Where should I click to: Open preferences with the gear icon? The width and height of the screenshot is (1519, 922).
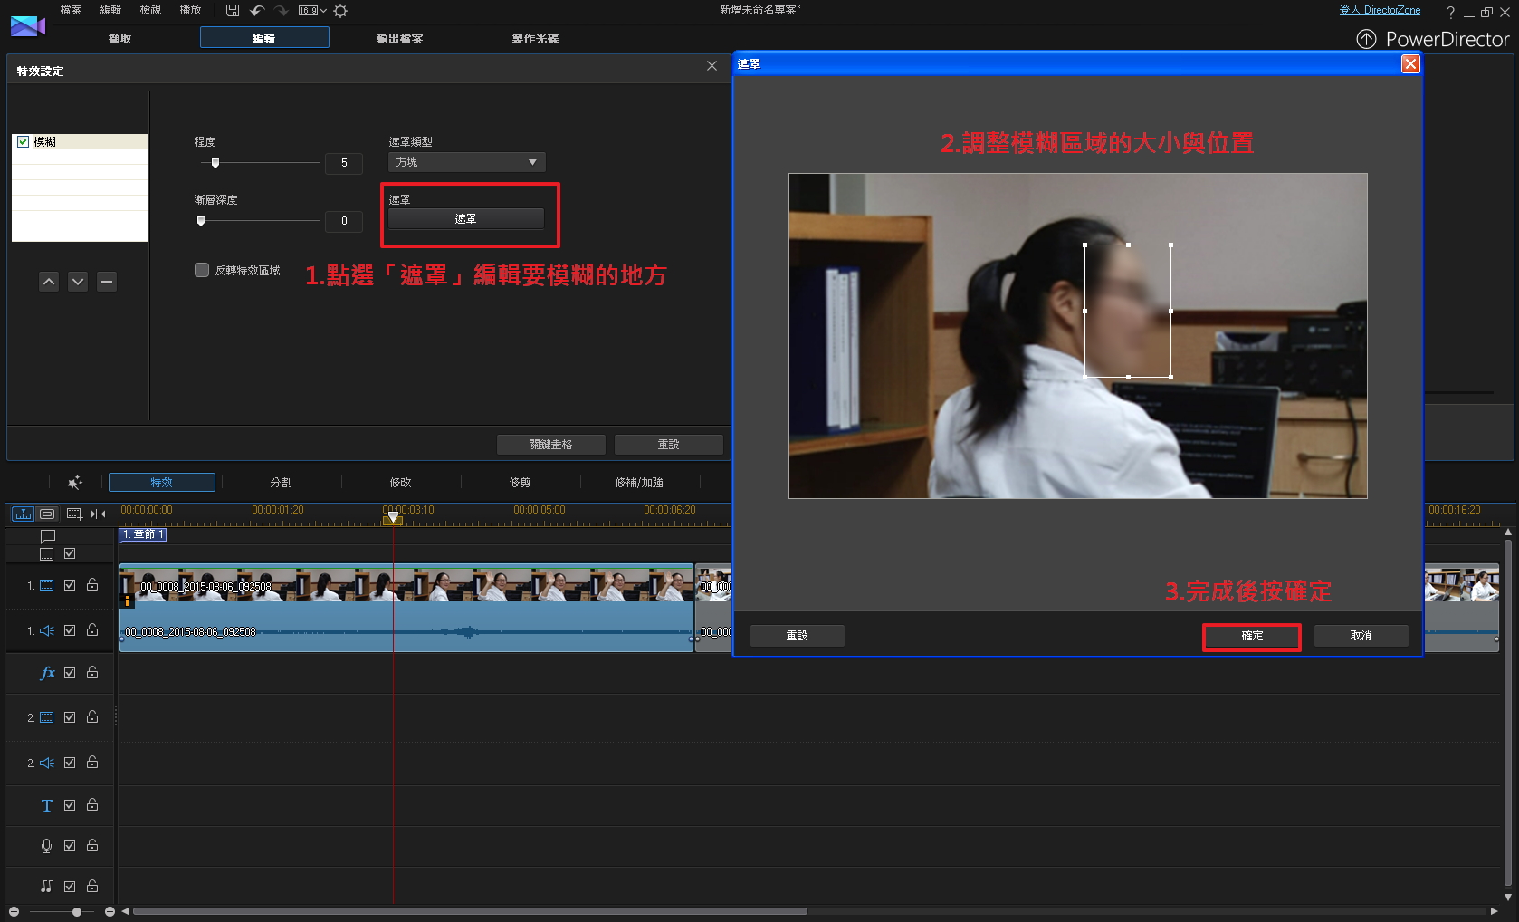340,11
